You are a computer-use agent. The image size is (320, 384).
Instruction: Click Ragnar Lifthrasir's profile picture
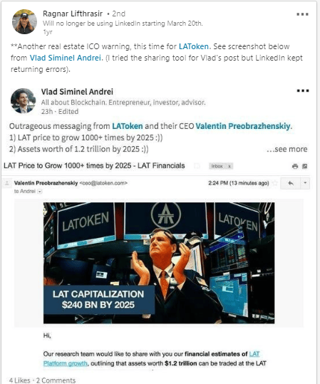click(24, 21)
